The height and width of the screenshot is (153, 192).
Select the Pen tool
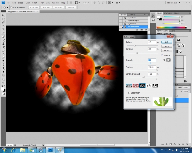pos(4,65)
